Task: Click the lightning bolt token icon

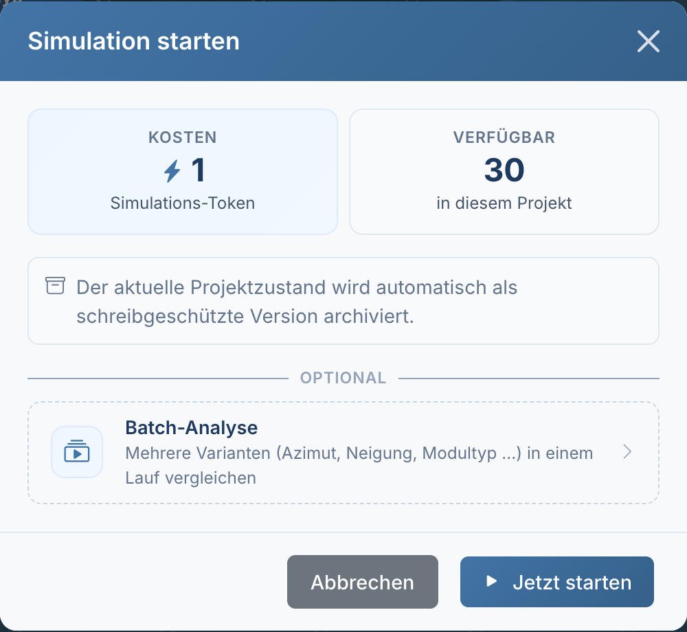Action: (172, 171)
